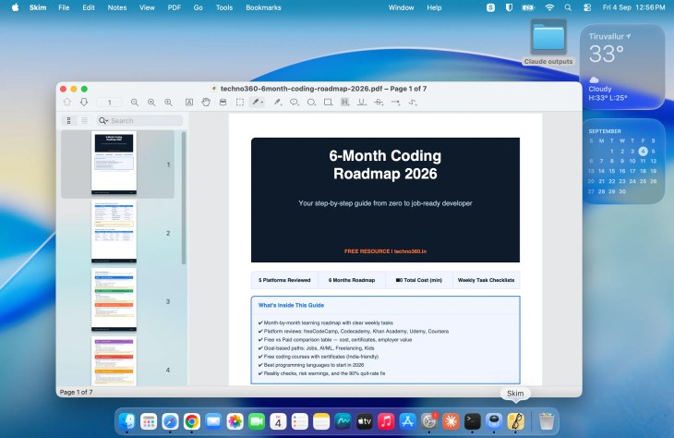
Task: Click 'Weekly Task Checklists' box
Action: click(487, 280)
